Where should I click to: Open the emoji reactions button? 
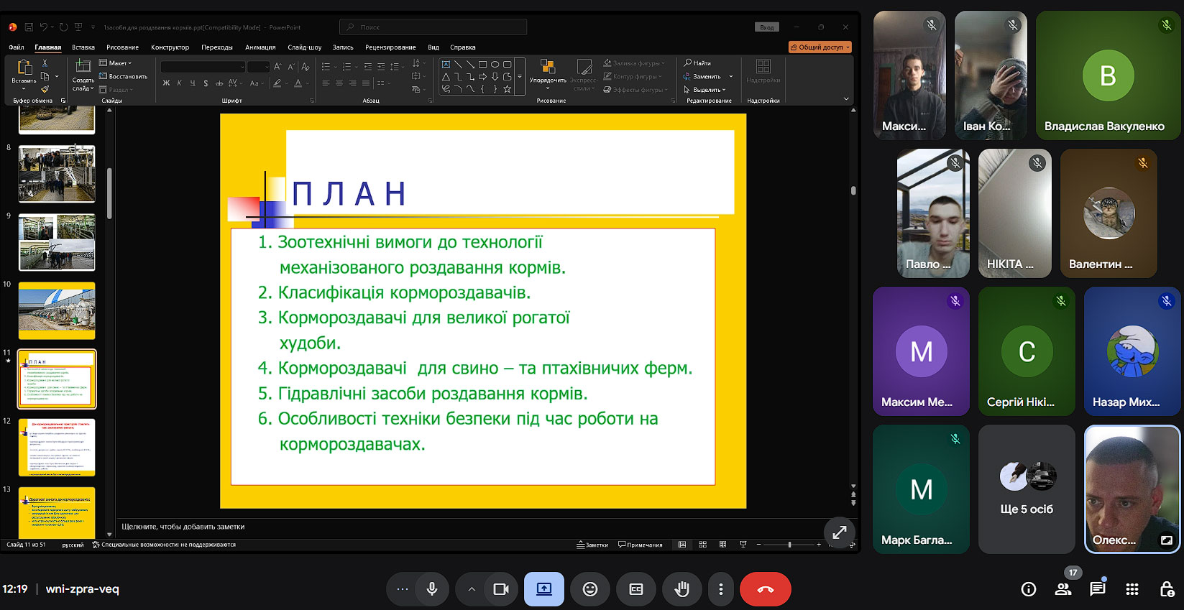[x=589, y=589]
